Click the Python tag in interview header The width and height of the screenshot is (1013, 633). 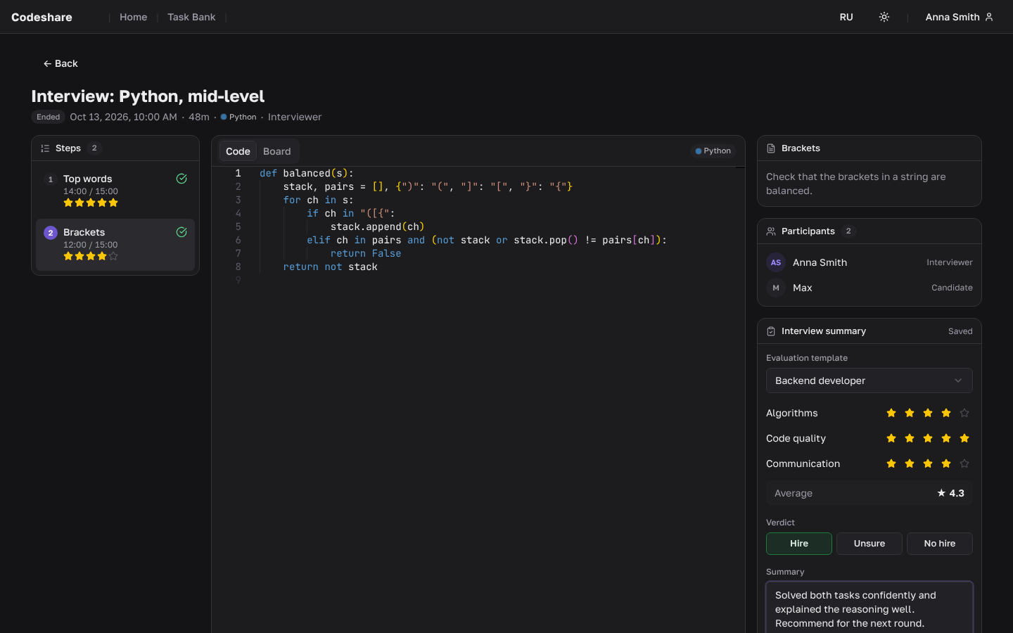(x=238, y=117)
